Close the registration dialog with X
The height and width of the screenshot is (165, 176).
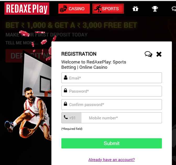click(x=159, y=54)
